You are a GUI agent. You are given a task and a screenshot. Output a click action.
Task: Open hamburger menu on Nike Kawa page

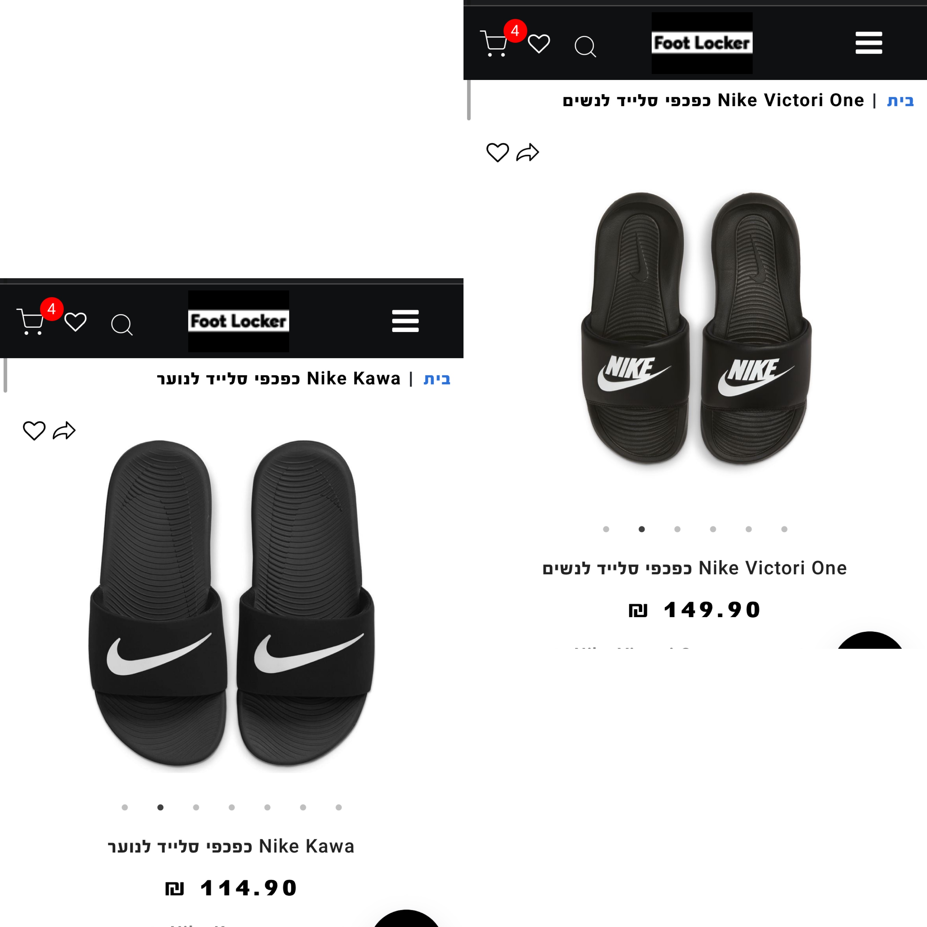[406, 321]
